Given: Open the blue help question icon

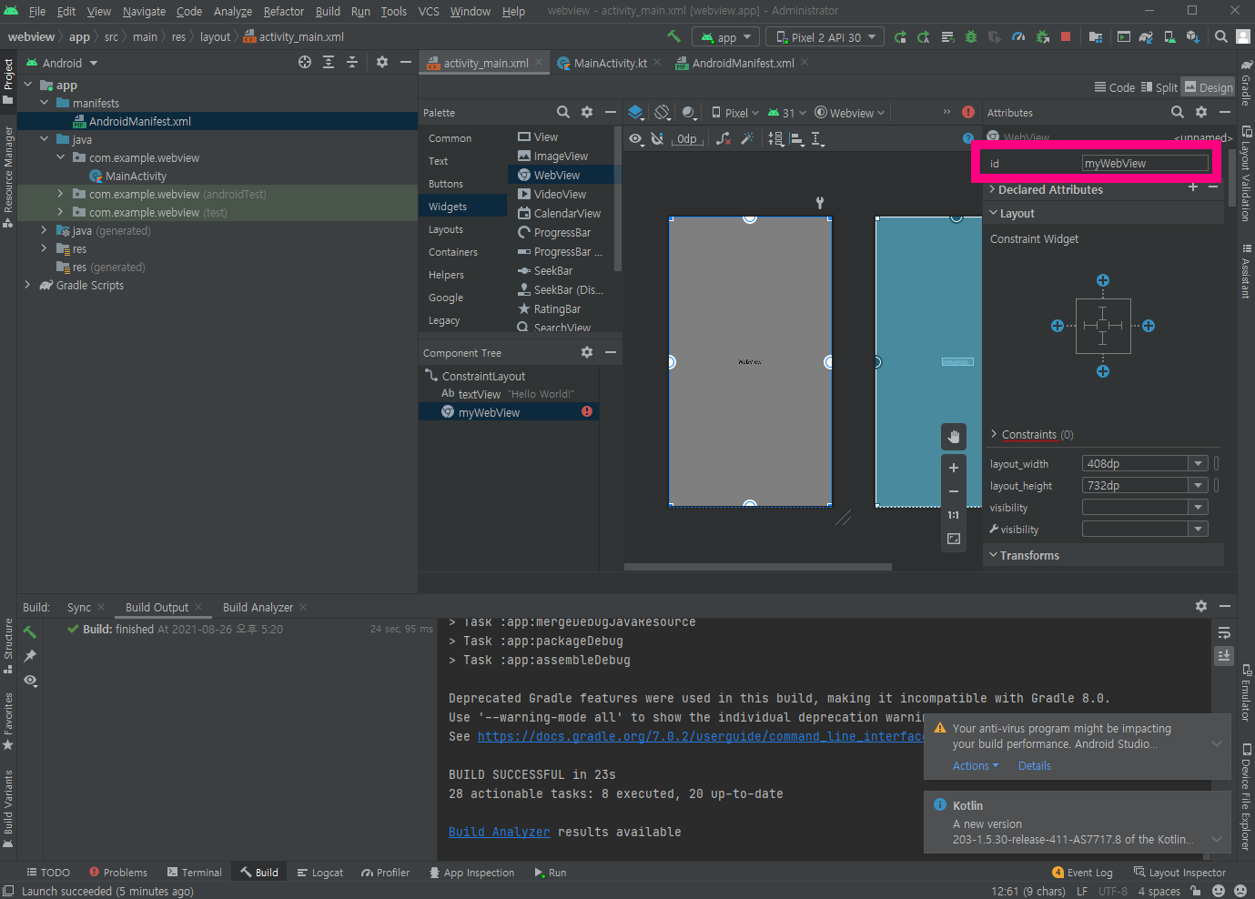Looking at the screenshot, I should click(x=968, y=138).
